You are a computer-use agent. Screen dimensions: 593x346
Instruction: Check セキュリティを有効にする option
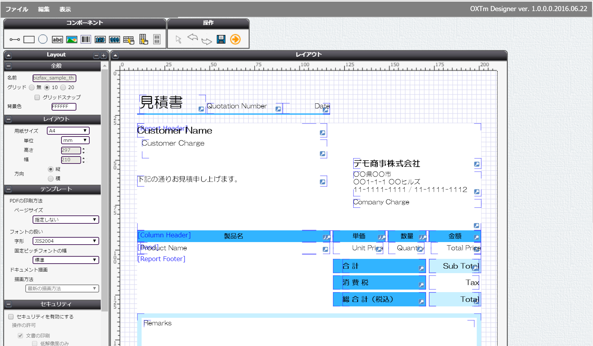(11, 317)
